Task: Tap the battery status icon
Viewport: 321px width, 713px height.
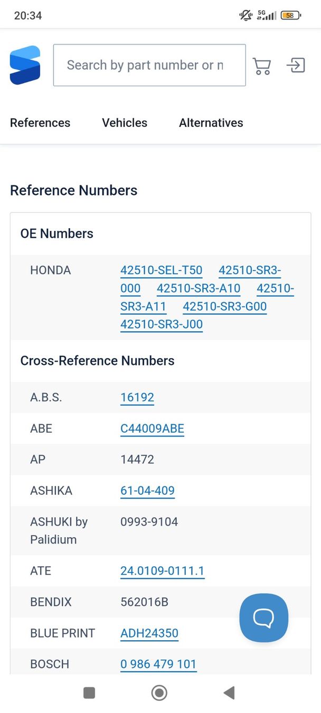Action: coord(290,15)
